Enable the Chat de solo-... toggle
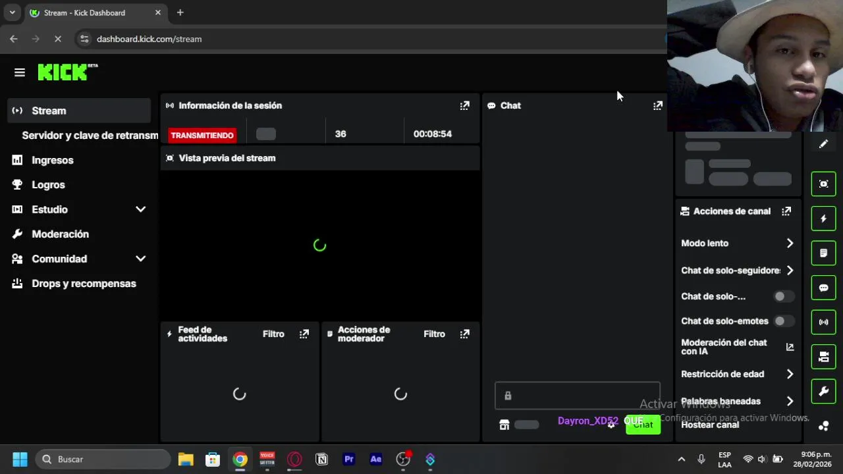Screen dimensions: 843x474 (783, 296)
